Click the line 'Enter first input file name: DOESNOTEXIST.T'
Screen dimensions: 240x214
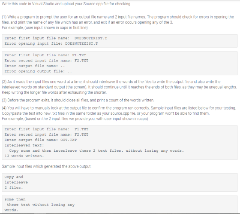point(56,38)
